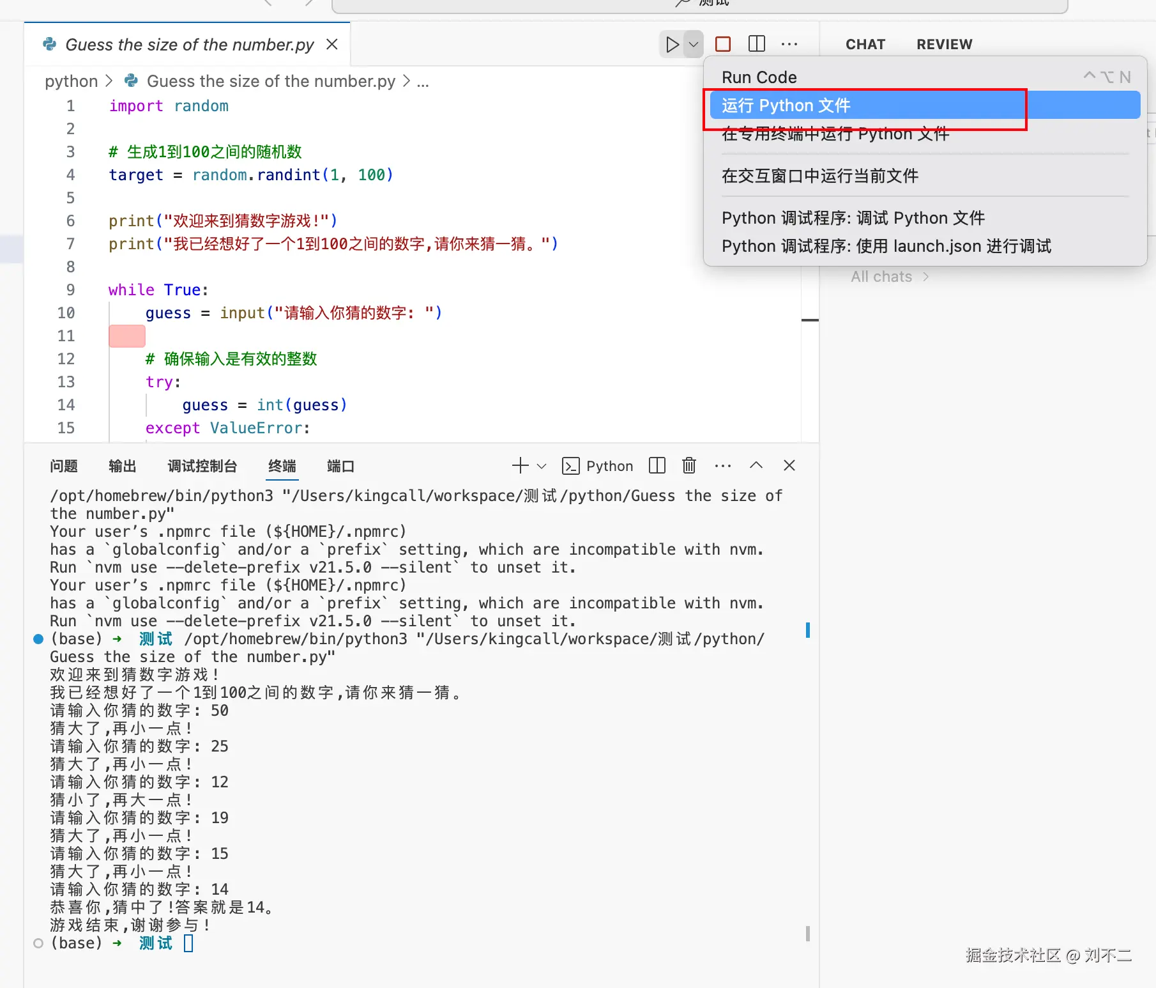Viewport: 1156px width, 988px height.
Task: Click the editor minimap scrollbar marker
Action: pos(810,320)
